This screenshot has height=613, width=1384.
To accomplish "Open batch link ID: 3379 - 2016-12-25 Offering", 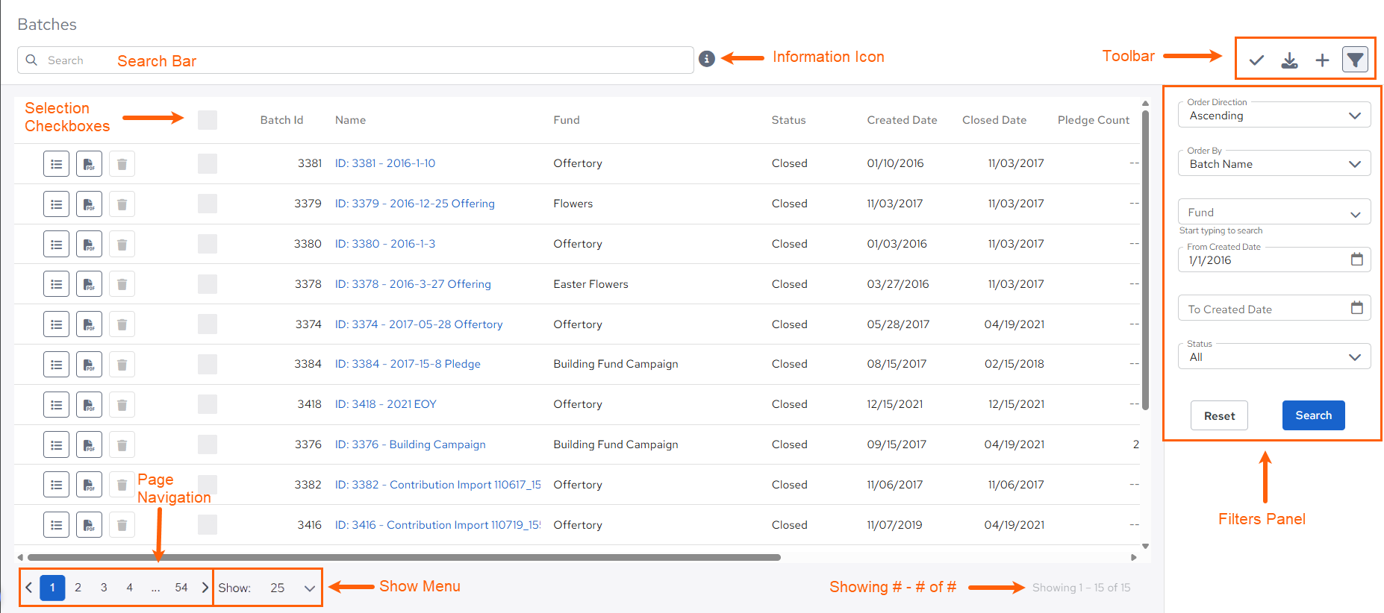I will pyautogui.click(x=415, y=204).
